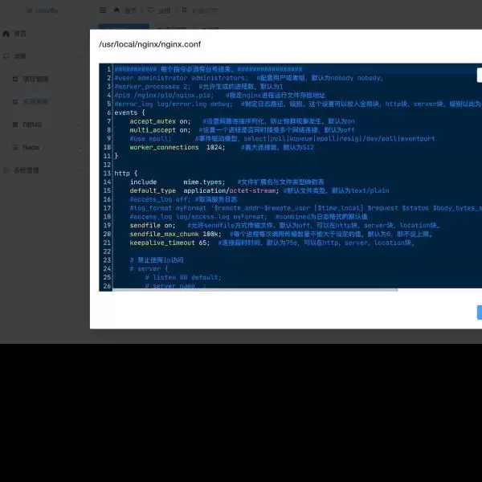482x482 pixels.
Task: Click the blue button at dialog bottom edge
Action: [480, 312]
